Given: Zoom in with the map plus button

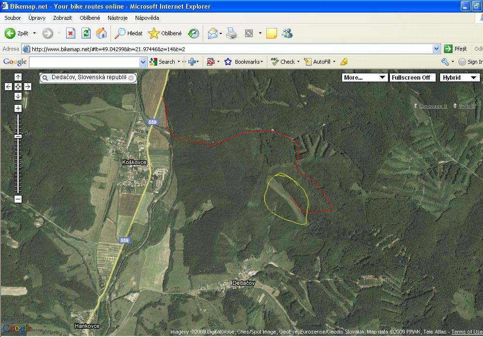Looking at the screenshot, I should click(x=18, y=109).
